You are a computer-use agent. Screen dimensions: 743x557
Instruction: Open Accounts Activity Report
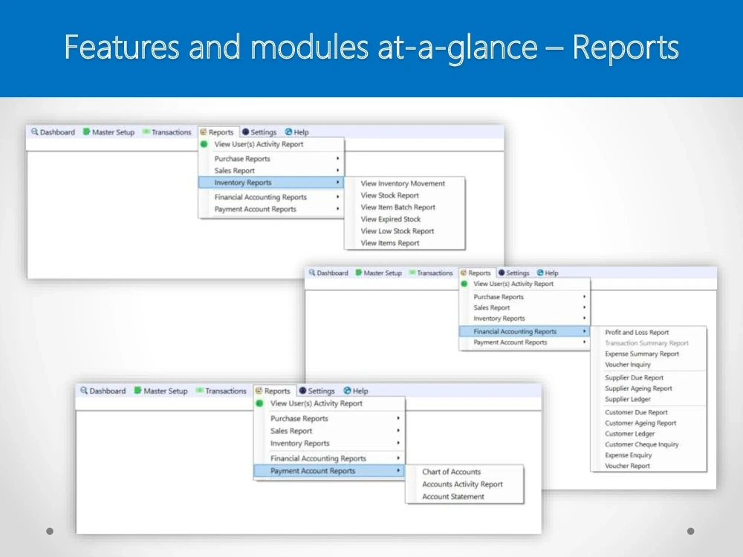(462, 484)
